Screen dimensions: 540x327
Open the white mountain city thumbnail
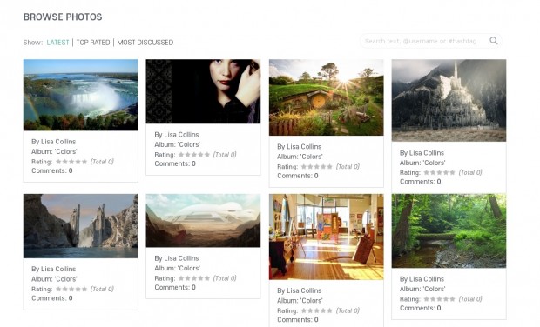[449, 100]
